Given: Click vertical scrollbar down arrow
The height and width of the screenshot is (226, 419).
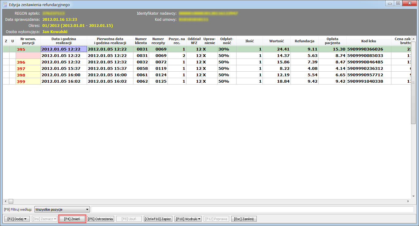Looking at the screenshot, I should coord(413,196).
